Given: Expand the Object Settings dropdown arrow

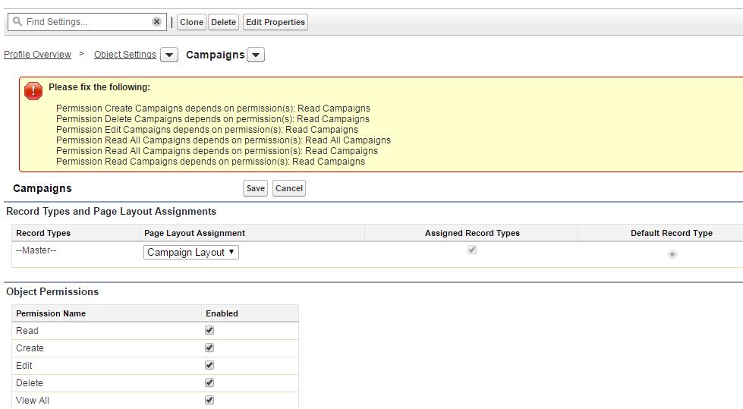Looking at the screenshot, I should pyautogui.click(x=170, y=55).
